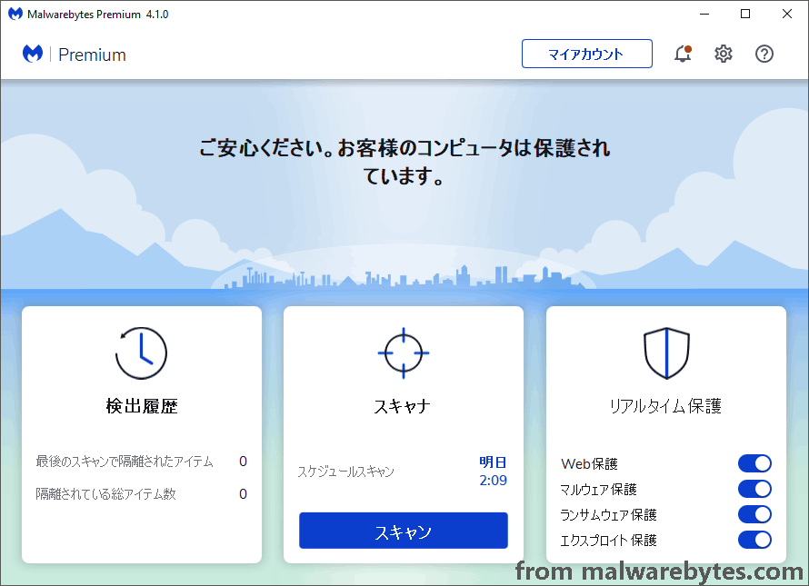Open the notifications bell icon
This screenshot has height=586, width=809.
pyautogui.click(x=683, y=54)
